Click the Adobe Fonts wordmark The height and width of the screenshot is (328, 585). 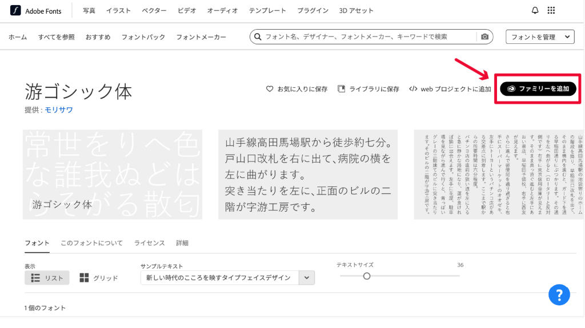(43, 11)
